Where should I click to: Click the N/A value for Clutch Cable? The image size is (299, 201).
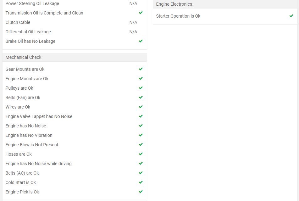tap(133, 22)
